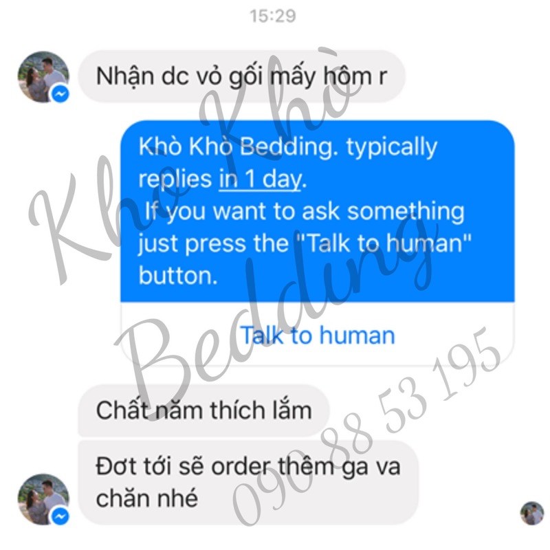Image resolution: width=550 pixels, height=550 pixels.
Task: Click the 090 88 53 195 phone watermark
Action: tap(366, 426)
